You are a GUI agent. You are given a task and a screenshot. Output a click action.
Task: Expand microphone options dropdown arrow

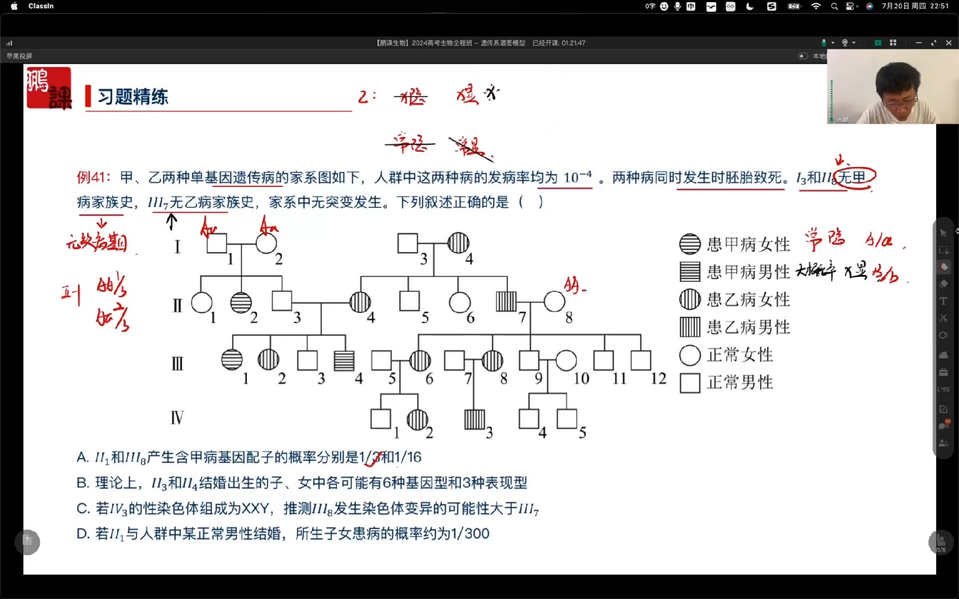(832, 43)
